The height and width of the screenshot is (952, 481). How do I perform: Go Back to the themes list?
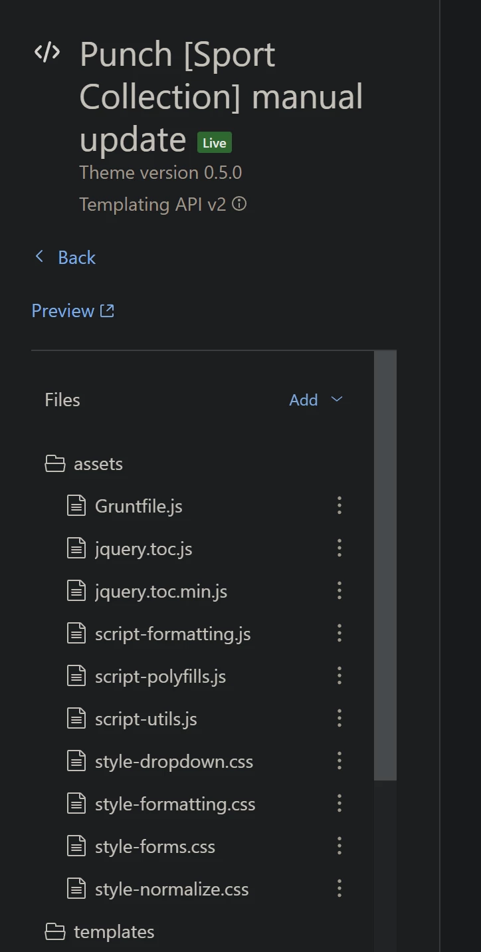pyautogui.click(x=76, y=257)
